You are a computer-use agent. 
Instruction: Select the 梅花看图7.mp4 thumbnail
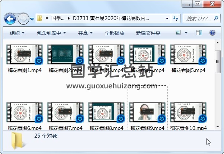65,112
